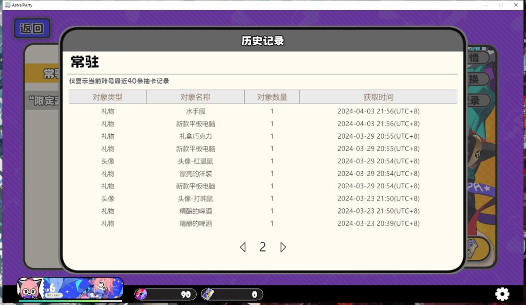Screen dimensions: 526x305
Task: Click the 对象数量 column header
Action: tap(272, 97)
